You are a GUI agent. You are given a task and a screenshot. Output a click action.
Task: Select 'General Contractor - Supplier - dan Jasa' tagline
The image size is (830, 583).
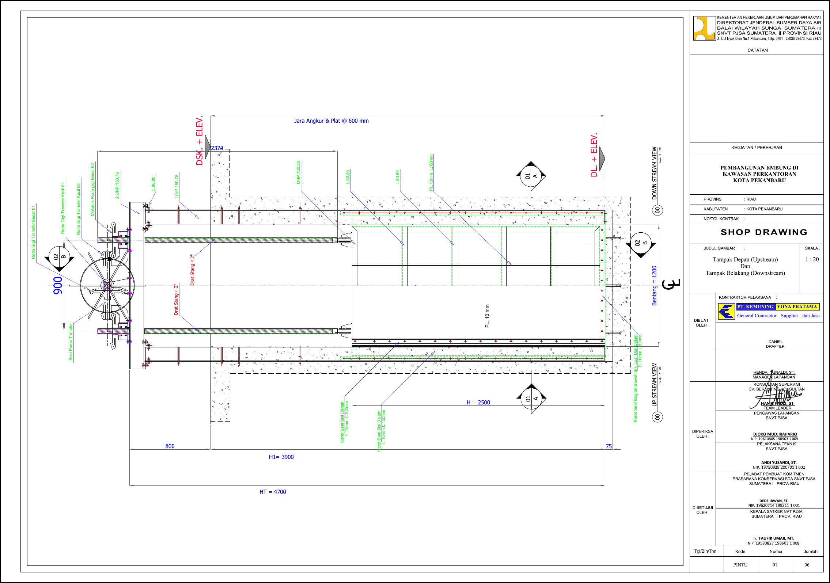pyautogui.click(x=778, y=316)
